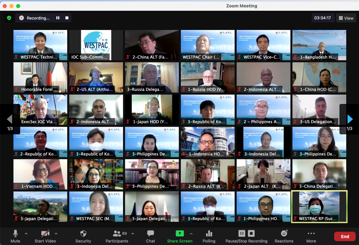Expand share options caret next to Share Screen
This screenshot has width=359, height=245.
pos(191,234)
